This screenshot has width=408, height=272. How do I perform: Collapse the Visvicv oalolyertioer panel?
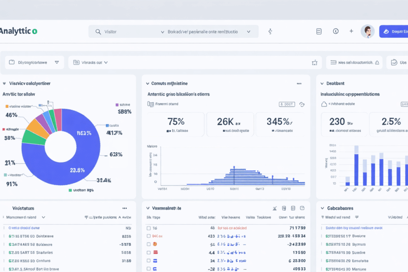[x=5, y=83]
